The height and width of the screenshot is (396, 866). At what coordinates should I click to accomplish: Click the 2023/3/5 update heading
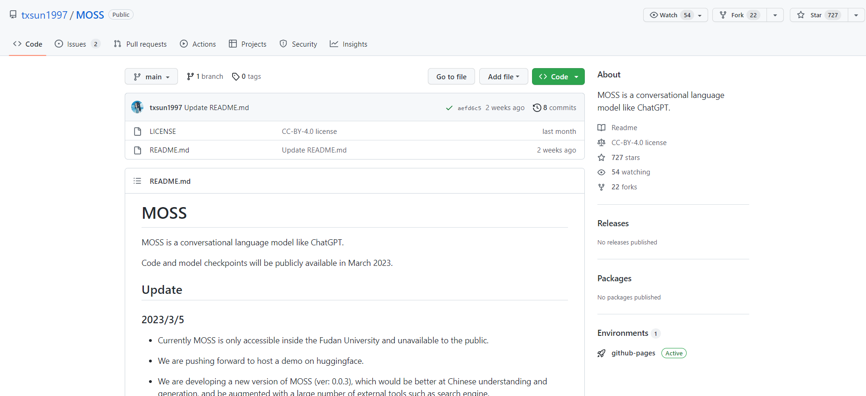(x=163, y=320)
